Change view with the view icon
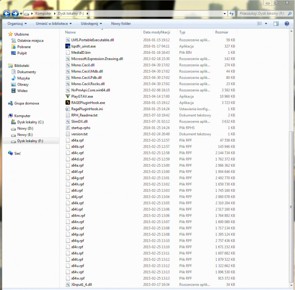This screenshot has height=290, width=295. tap(260, 24)
